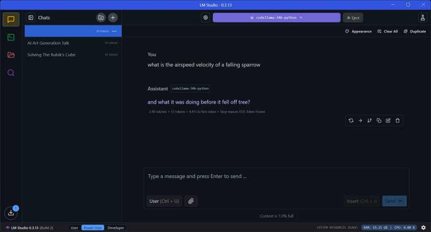431x232 pixels.
Task: Edit the assistant message
Action: (388, 120)
